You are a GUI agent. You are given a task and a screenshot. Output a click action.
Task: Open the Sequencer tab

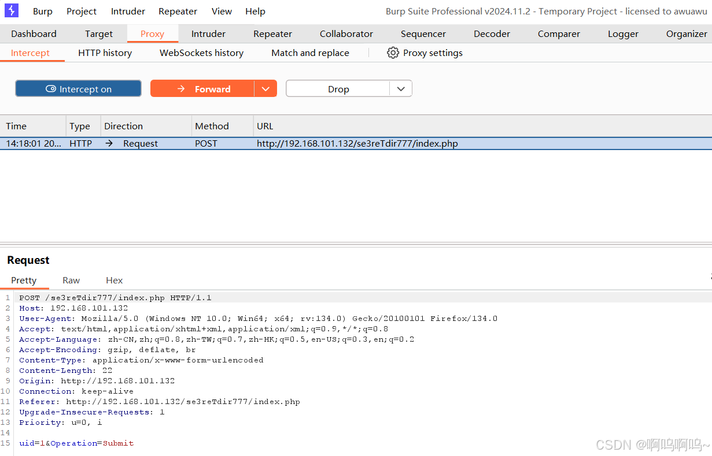(423, 34)
